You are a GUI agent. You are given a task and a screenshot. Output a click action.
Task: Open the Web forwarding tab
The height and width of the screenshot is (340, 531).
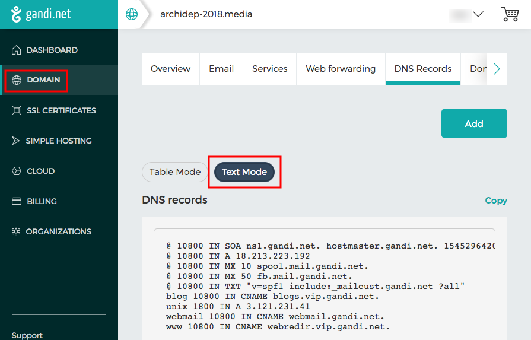click(341, 69)
